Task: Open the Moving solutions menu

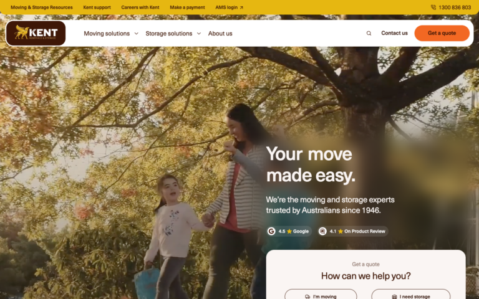Action: click(107, 34)
